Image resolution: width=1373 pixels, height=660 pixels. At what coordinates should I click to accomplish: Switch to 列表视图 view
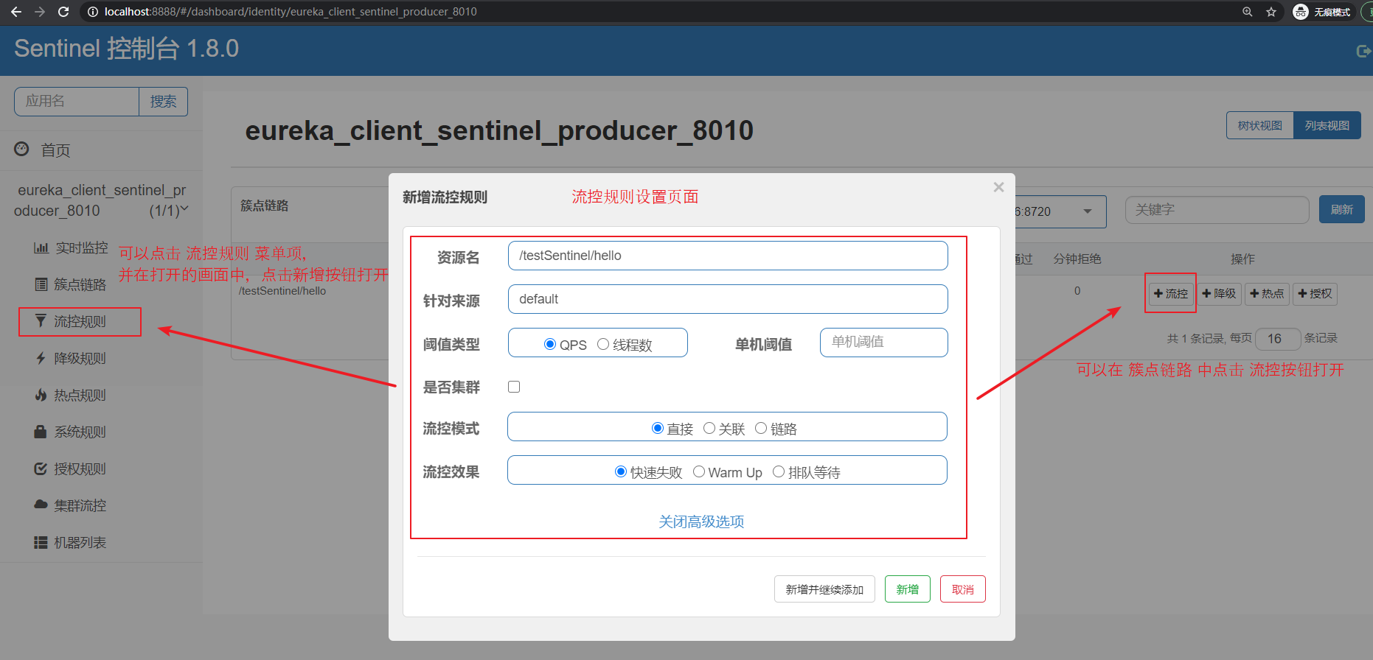[x=1327, y=125]
